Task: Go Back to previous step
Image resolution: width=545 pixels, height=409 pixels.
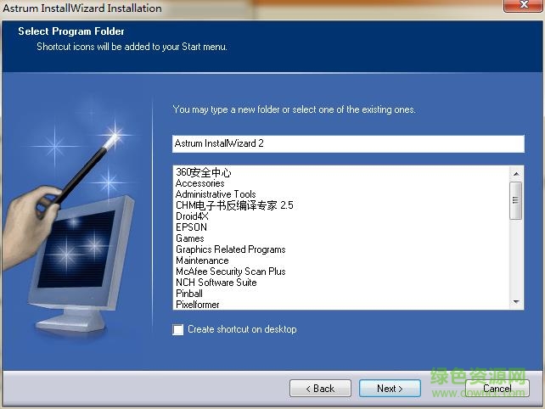Action: click(320, 388)
